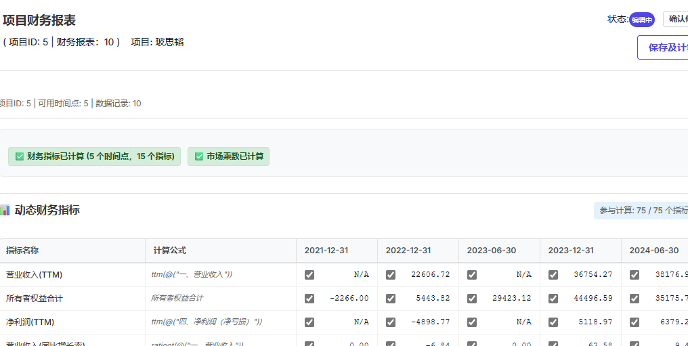Toggle 所有者权益合计 checkbox for 2021-12-31
The width and height of the screenshot is (688, 346).
pyautogui.click(x=309, y=298)
